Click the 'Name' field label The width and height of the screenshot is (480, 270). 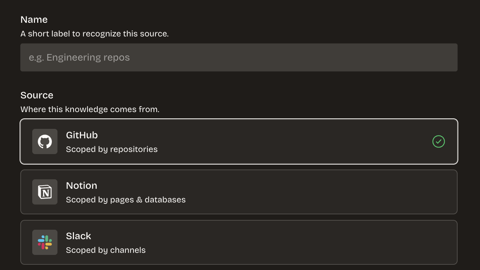click(34, 20)
